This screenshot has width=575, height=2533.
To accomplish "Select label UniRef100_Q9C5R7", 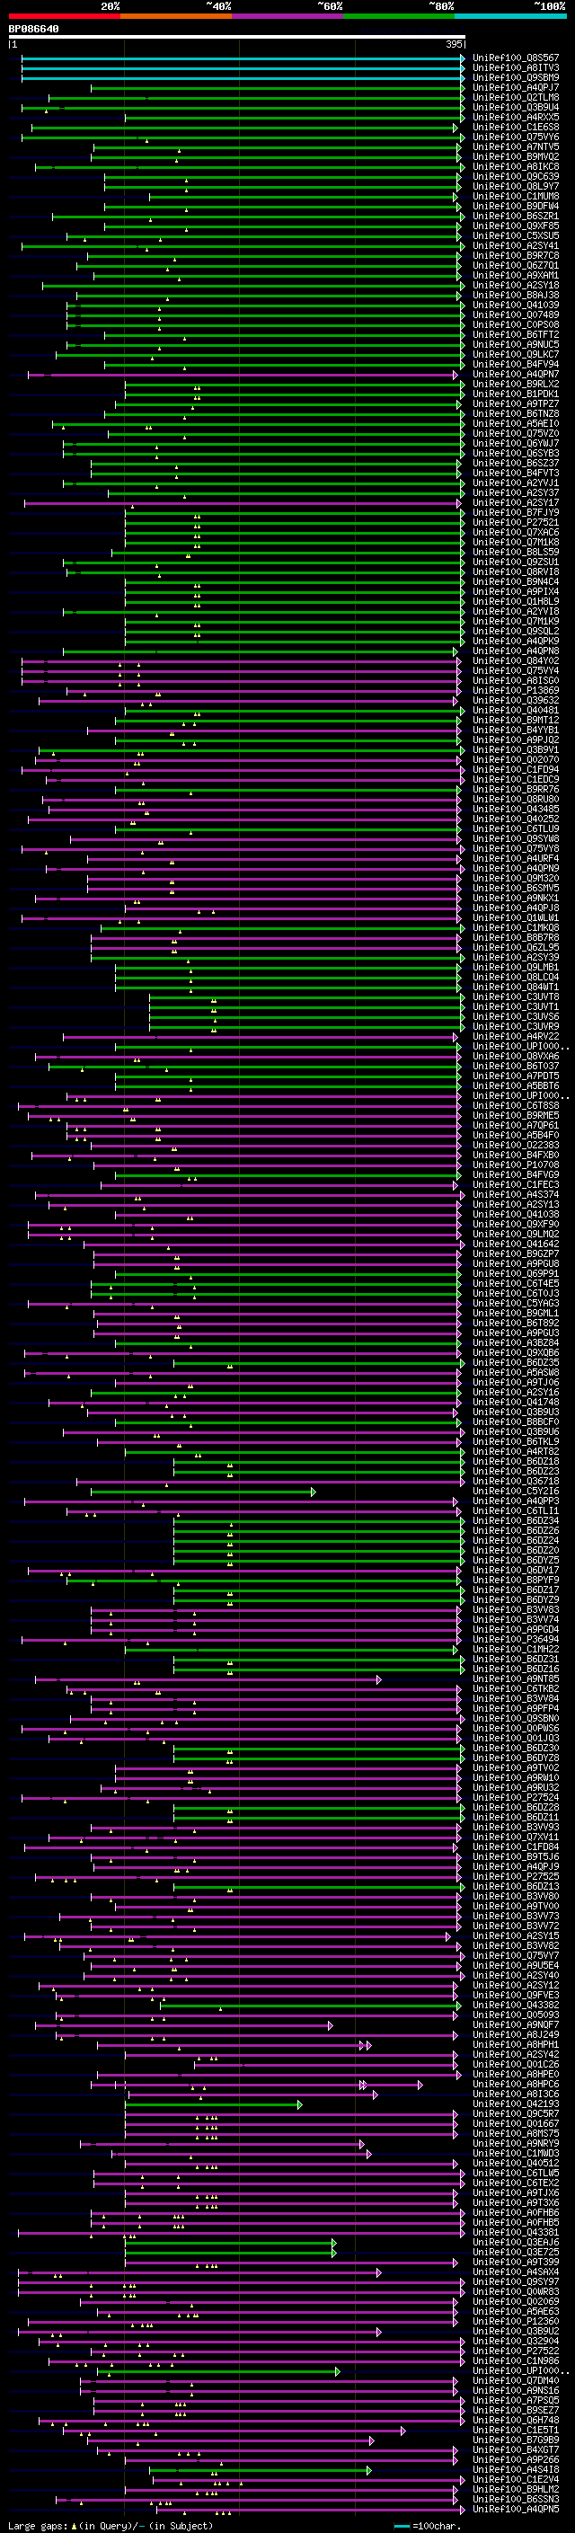I will (x=516, y=2114).
